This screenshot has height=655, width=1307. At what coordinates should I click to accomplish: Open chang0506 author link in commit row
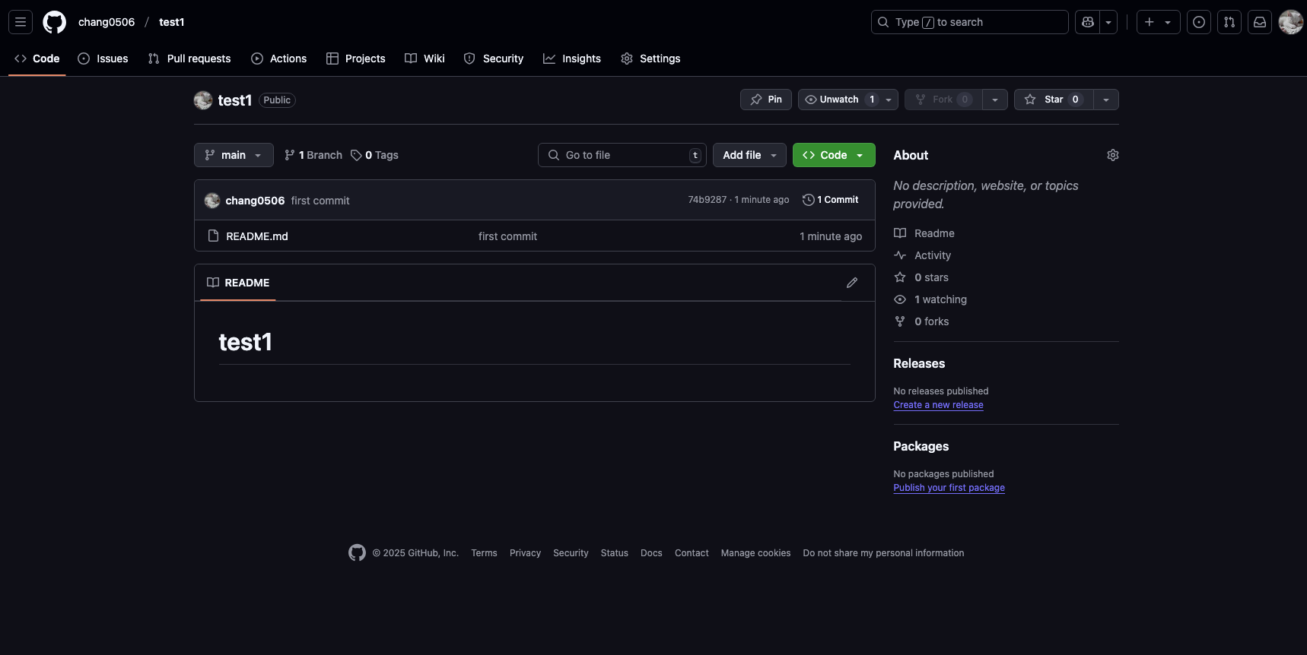255,201
